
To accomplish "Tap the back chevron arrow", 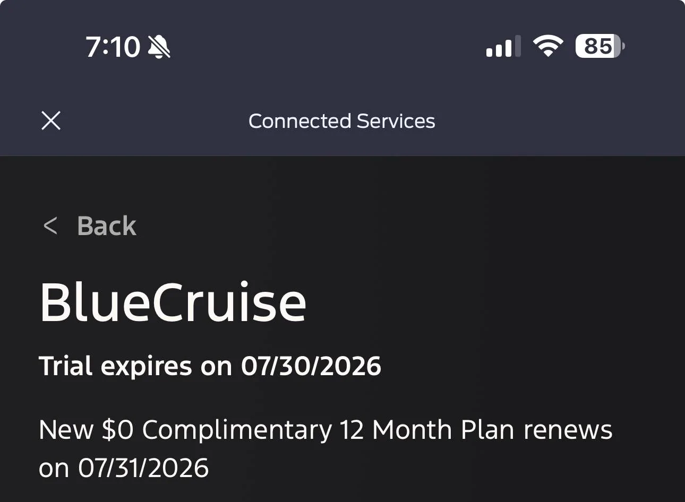I will click(50, 226).
